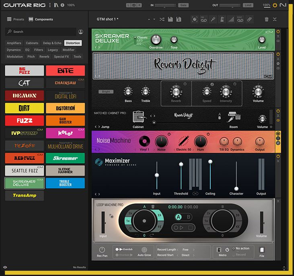Open the library browser icon in header
The height and width of the screenshot is (276, 294).
pos(56,5)
